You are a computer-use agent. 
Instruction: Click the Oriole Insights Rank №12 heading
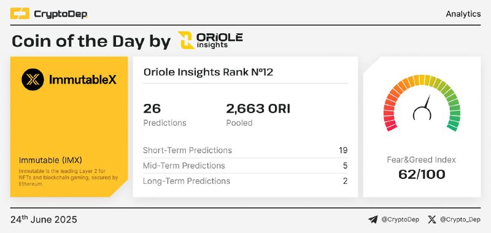pyautogui.click(x=208, y=73)
